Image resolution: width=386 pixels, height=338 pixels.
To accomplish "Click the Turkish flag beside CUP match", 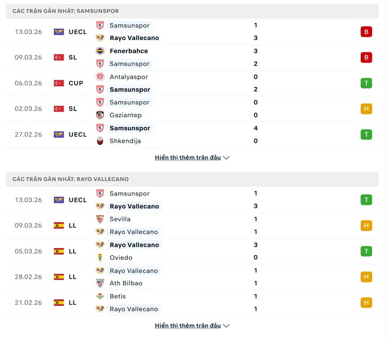I will tap(59, 83).
